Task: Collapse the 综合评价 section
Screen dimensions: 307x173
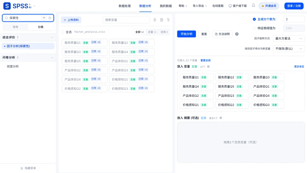Action: pyautogui.click(x=52, y=37)
